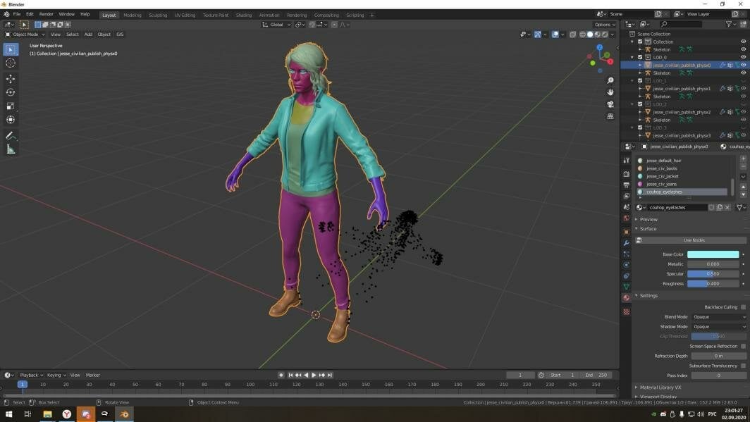Uncheck the LOD_0 collection checkbox
This screenshot has height=422, width=750.
point(640,57)
